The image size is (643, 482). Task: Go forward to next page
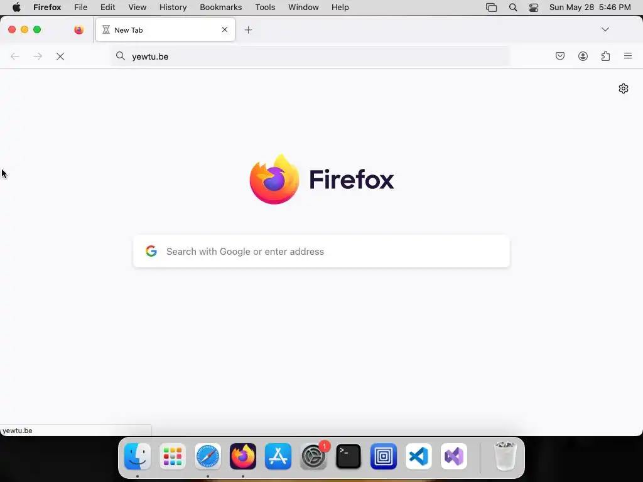[x=38, y=56]
